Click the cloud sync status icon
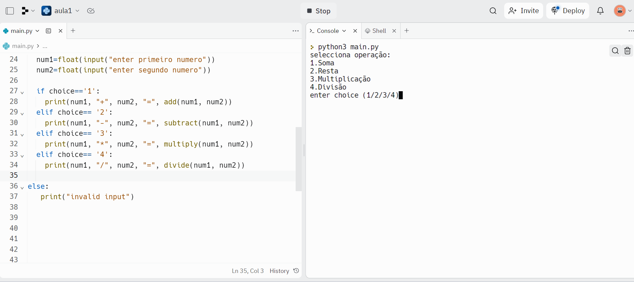This screenshot has height=282, width=634. coord(90,11)
